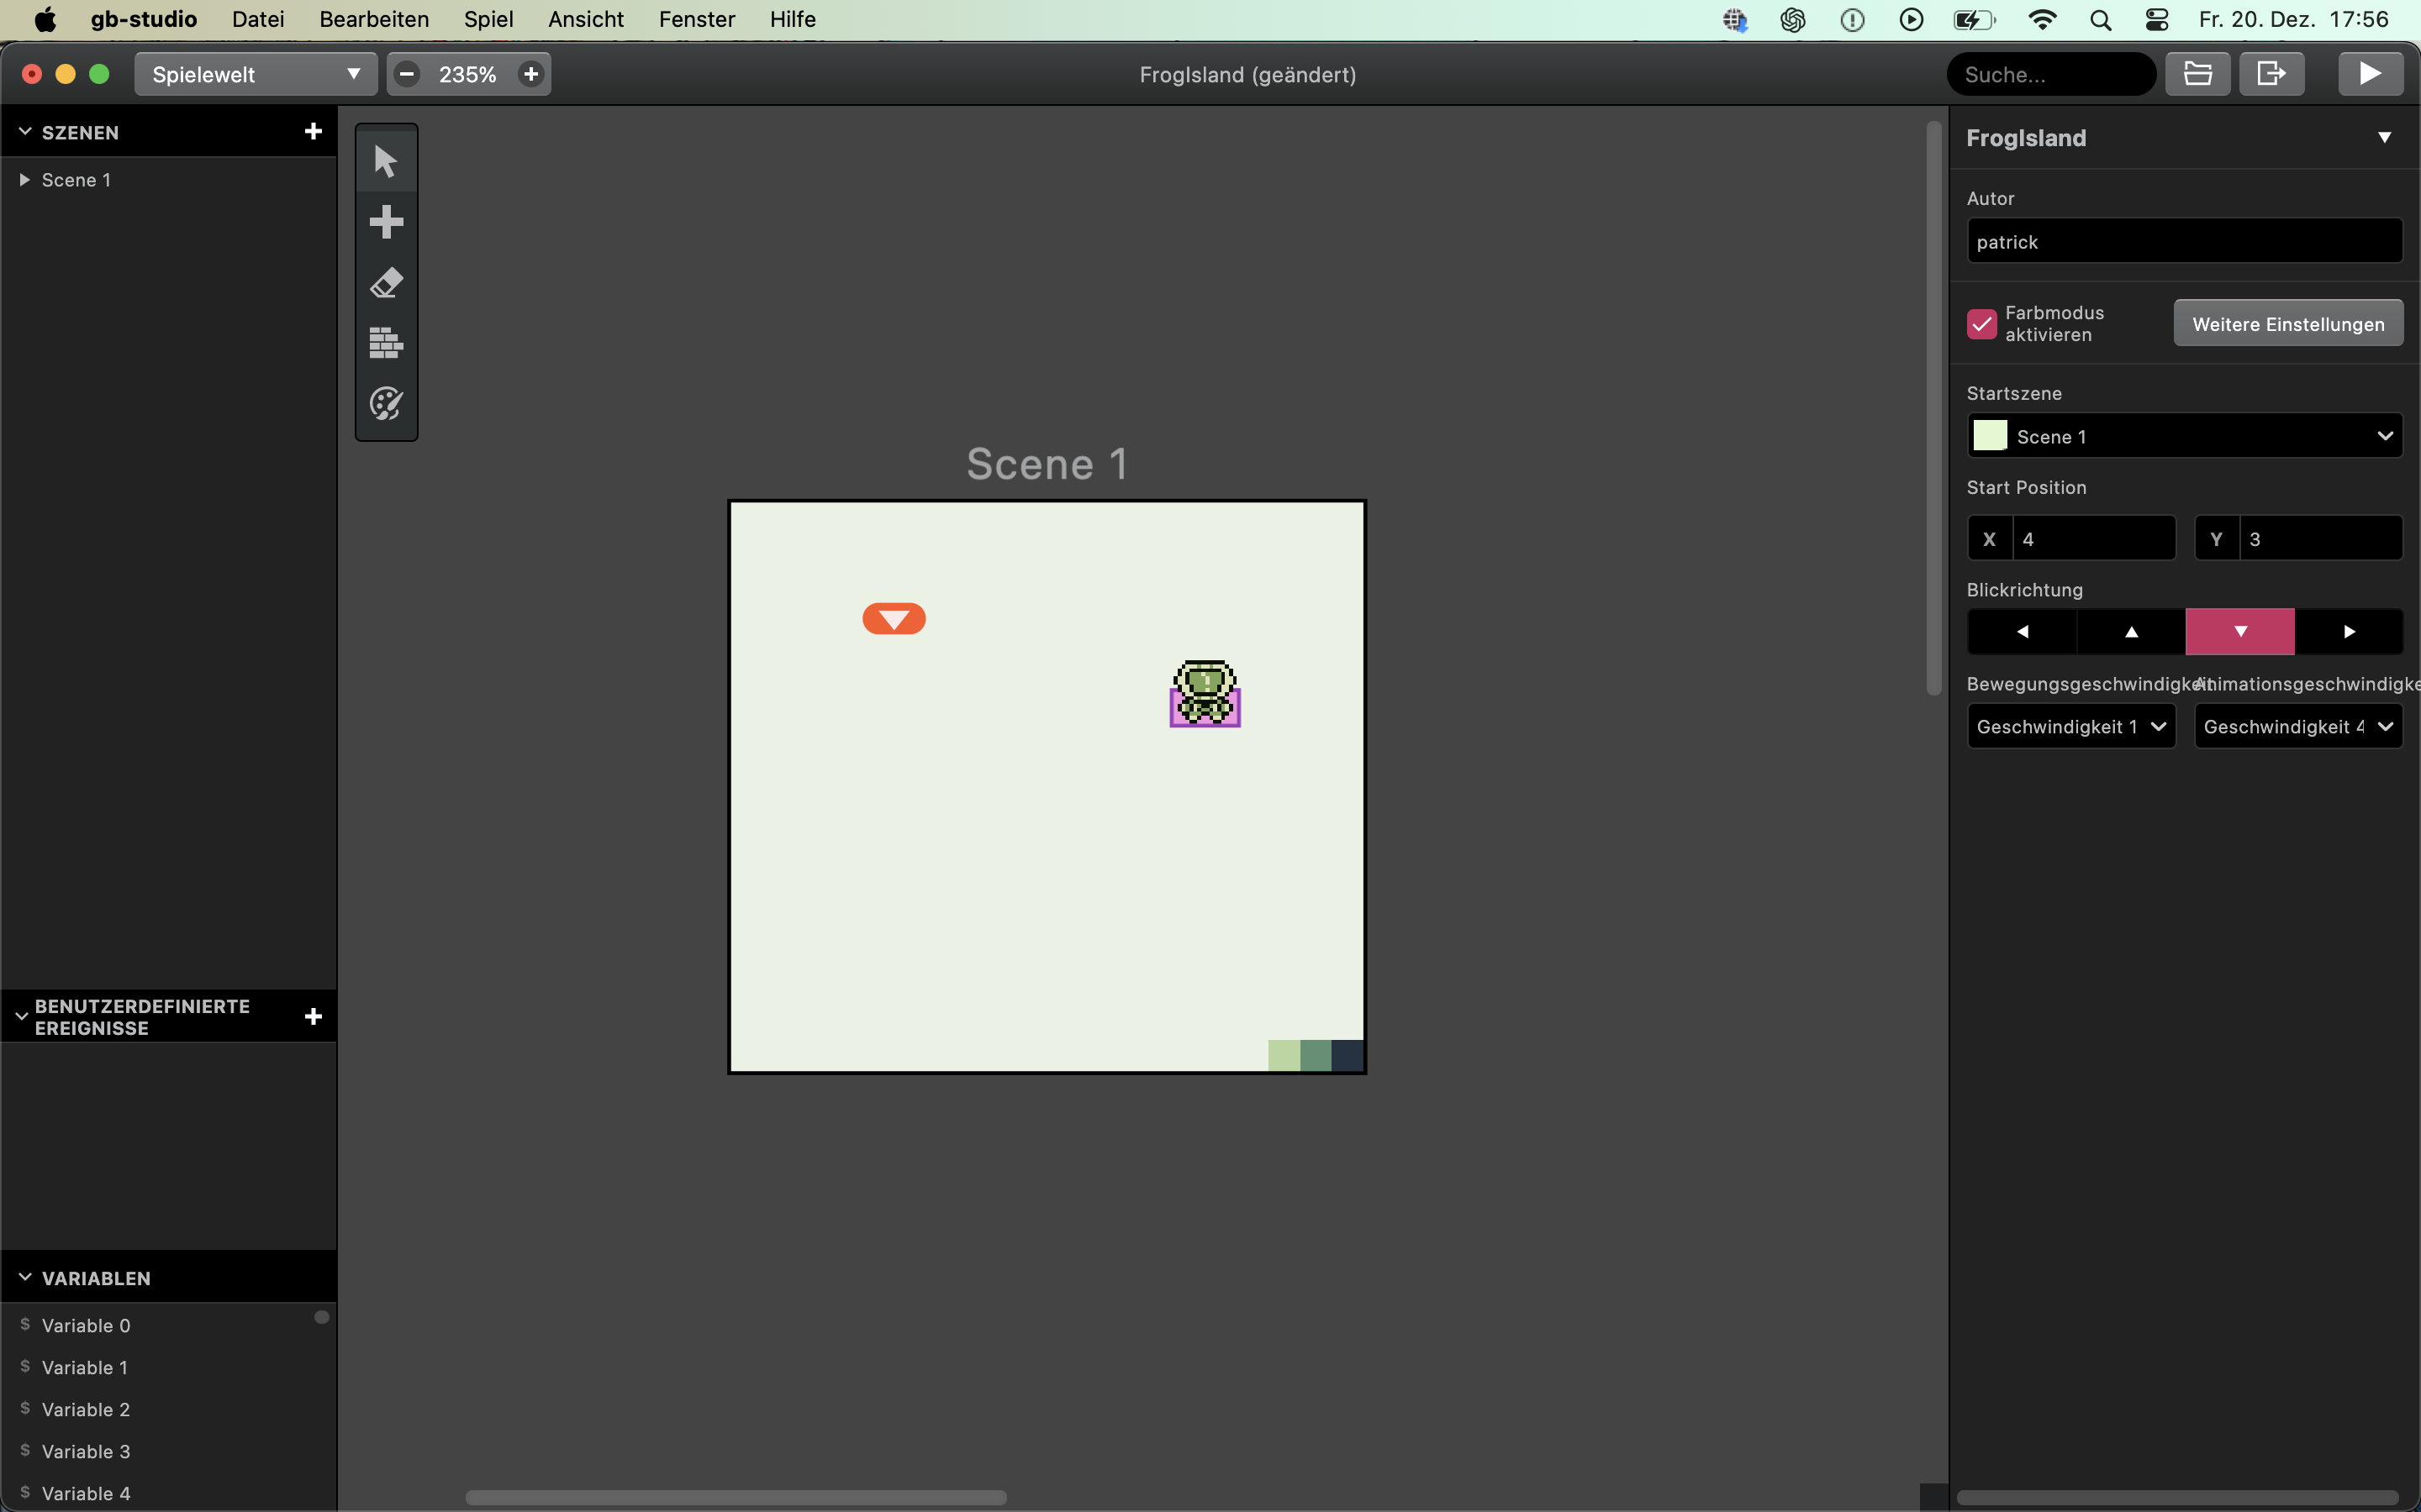2421x1512 pixels.
Task: Choose the Add (plus) tool in toolbar
Action: 386,222
